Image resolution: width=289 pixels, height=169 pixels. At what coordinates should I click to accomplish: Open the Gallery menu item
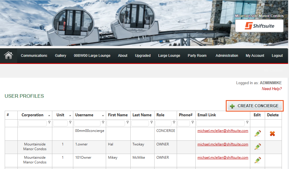click(61, 55)
